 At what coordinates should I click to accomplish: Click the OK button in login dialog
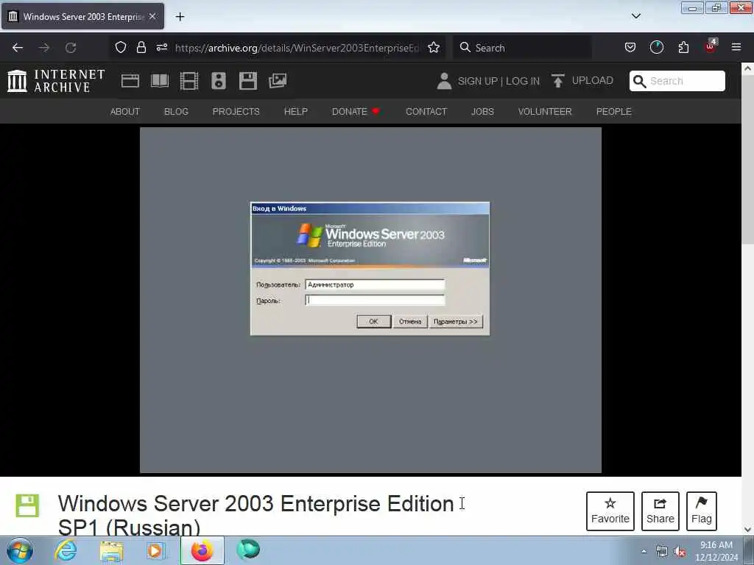pyautogui.click(x=373, y=321)
